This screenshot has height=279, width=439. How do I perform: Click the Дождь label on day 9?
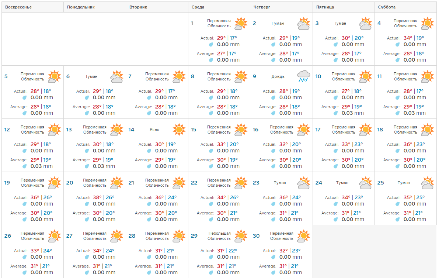278,77
